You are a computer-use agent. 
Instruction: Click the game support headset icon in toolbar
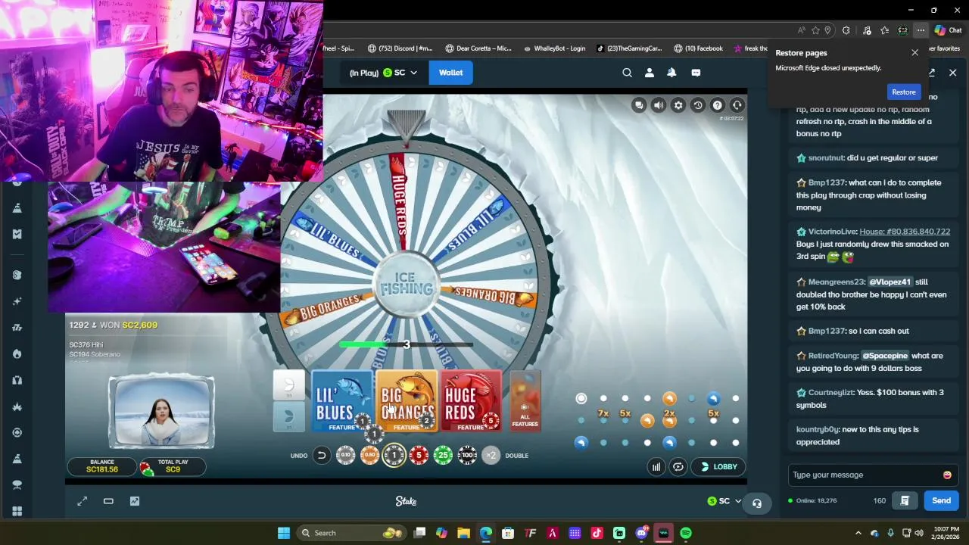coord(737,105)
